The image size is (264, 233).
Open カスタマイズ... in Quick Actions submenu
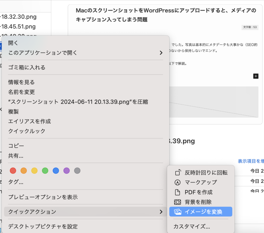[192, 227]
